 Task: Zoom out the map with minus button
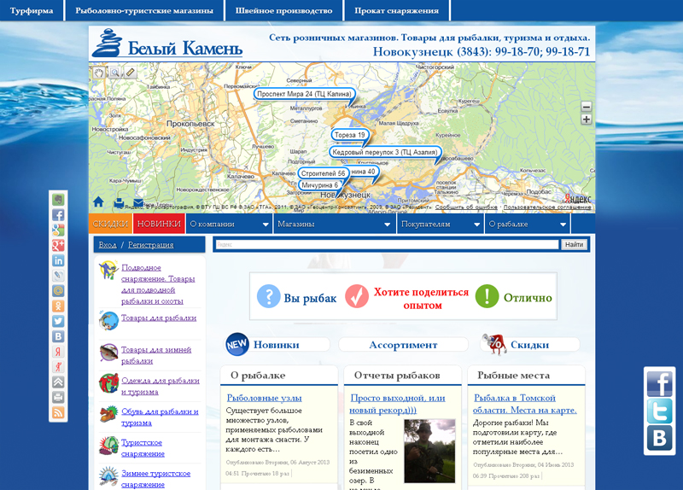click(x=587, y=106)
